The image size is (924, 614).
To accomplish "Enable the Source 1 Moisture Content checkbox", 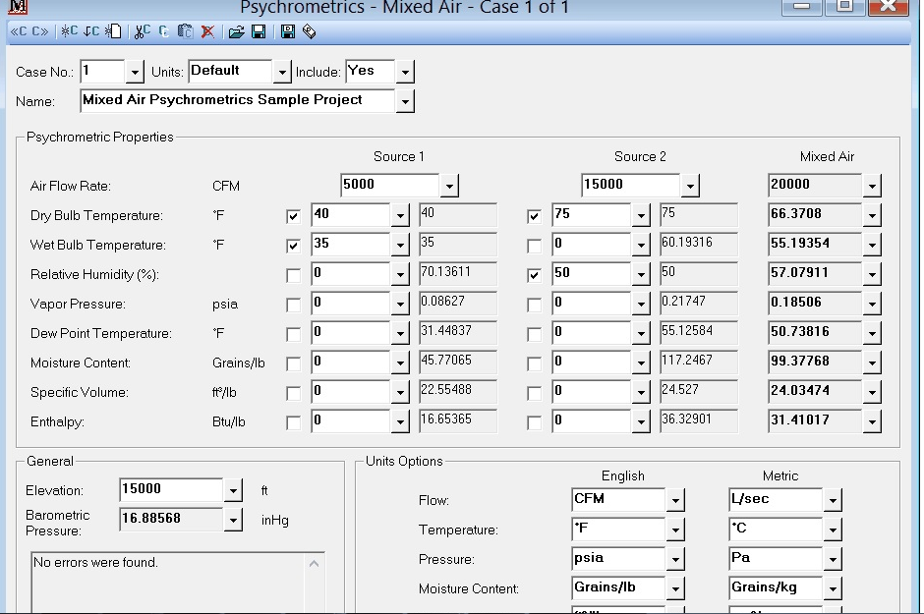I will point(293,363).
